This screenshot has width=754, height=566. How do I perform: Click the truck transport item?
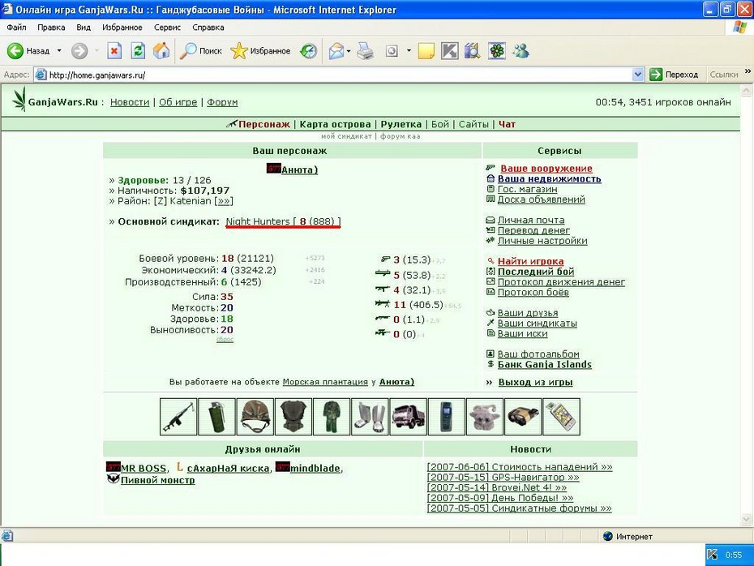409,417
